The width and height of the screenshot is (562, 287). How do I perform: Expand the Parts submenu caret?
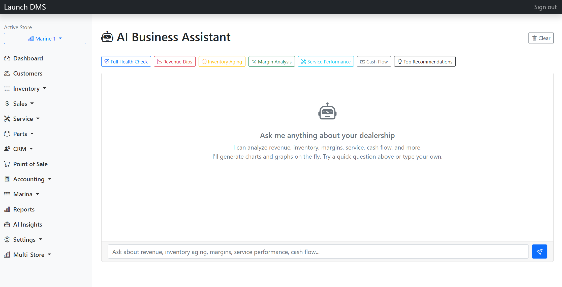(32, 134)
